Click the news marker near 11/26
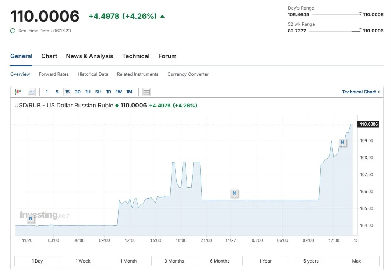 [x=31, y=218]
